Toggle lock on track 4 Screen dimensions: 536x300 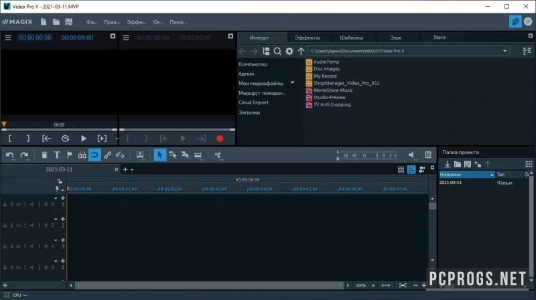pos(5,267)
